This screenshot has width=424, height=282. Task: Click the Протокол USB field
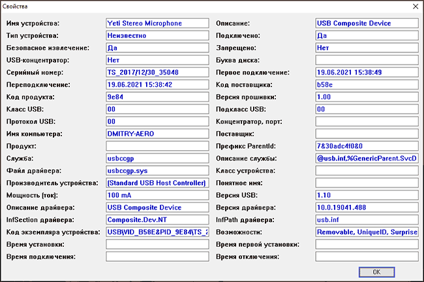(157, 121)
